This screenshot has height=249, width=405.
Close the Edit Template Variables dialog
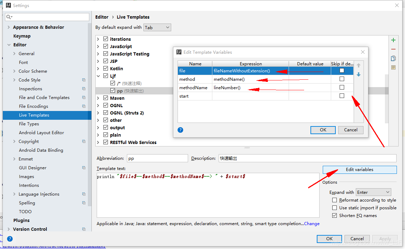[x=363, y=52]
